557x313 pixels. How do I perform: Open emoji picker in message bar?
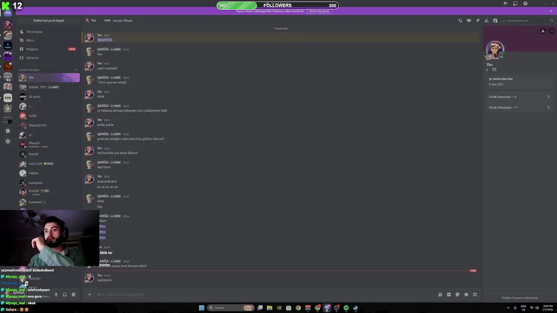466,295
